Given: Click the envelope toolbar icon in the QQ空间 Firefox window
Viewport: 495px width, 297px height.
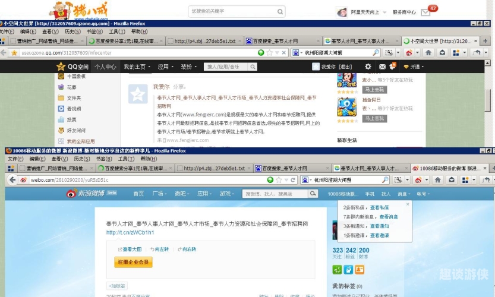Looking at the screenshot, I should (x=442, y=53).
